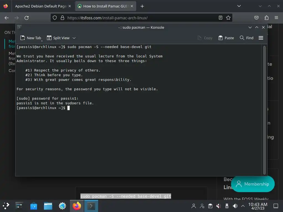Open Find in Konsole toolbar
283x212 pixels.
247,38
